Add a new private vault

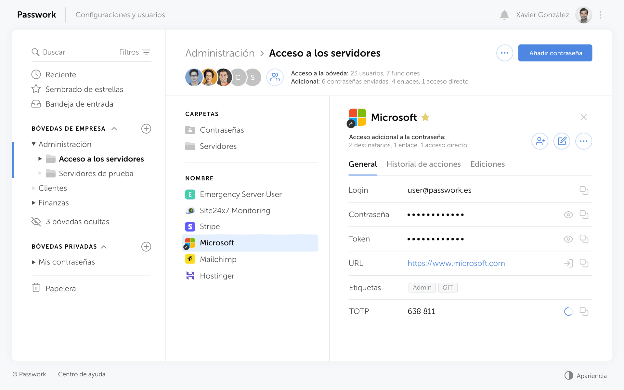(146, 247)
